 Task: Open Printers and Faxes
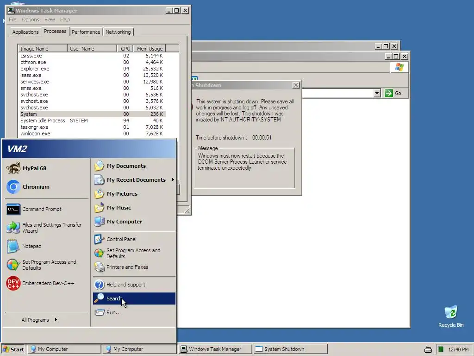(134, 267)
